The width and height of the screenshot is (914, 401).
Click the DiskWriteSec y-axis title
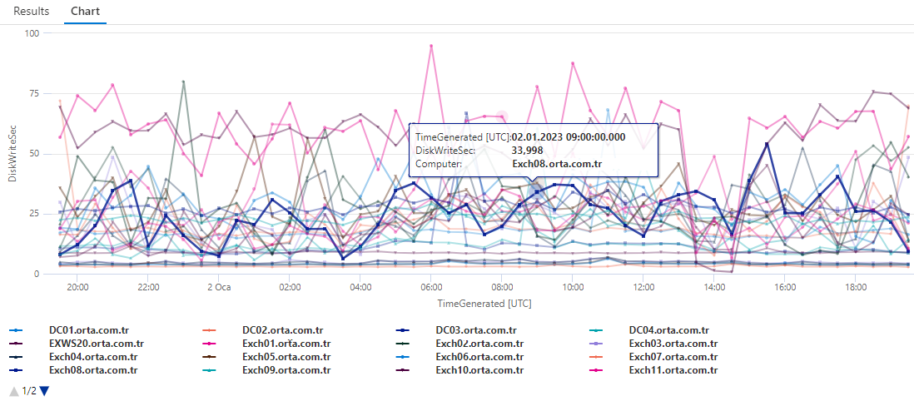click(x=12, y=153)
